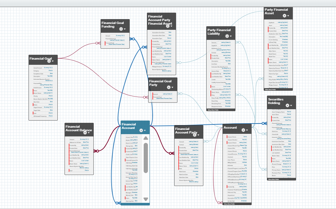Viewport: 336px width, 209px height.
Task: Click Estimated Monthly Payment field
Action: point(221,67)
